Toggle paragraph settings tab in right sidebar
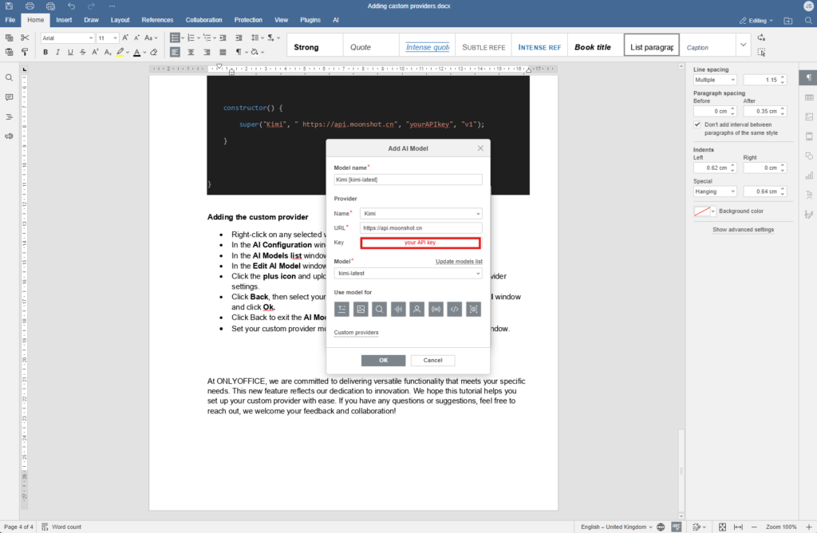This screenshot has width=817, height=533. point(809,77)
